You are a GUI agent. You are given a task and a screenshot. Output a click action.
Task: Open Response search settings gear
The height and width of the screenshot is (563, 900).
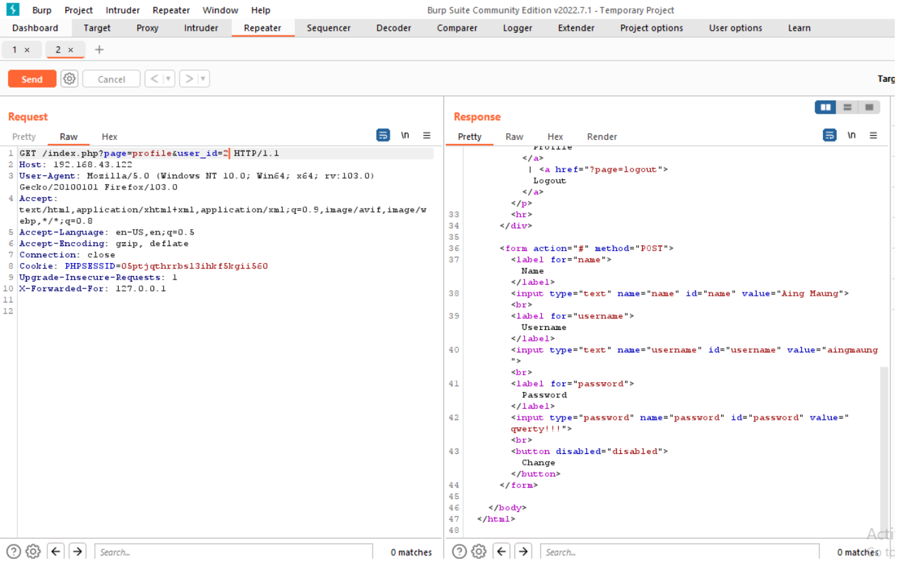tap(479, 551)
